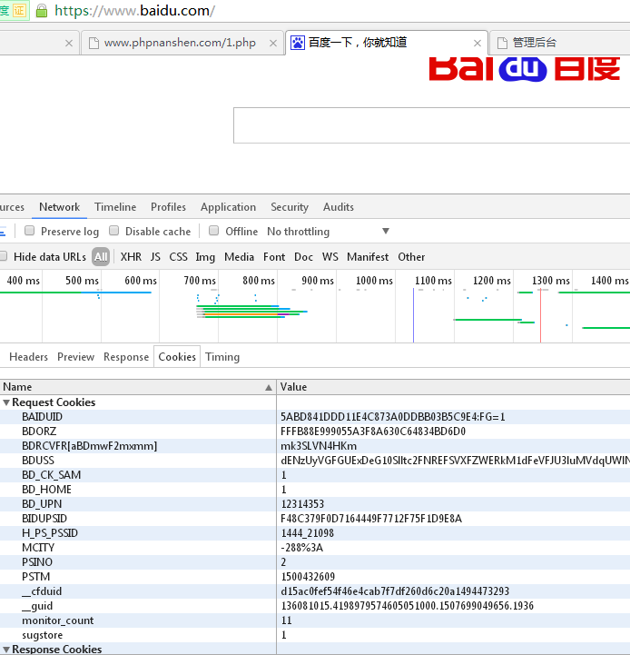Select the __cfduid cookie row
Screen dimensions: 630x655
pos(315,591)
